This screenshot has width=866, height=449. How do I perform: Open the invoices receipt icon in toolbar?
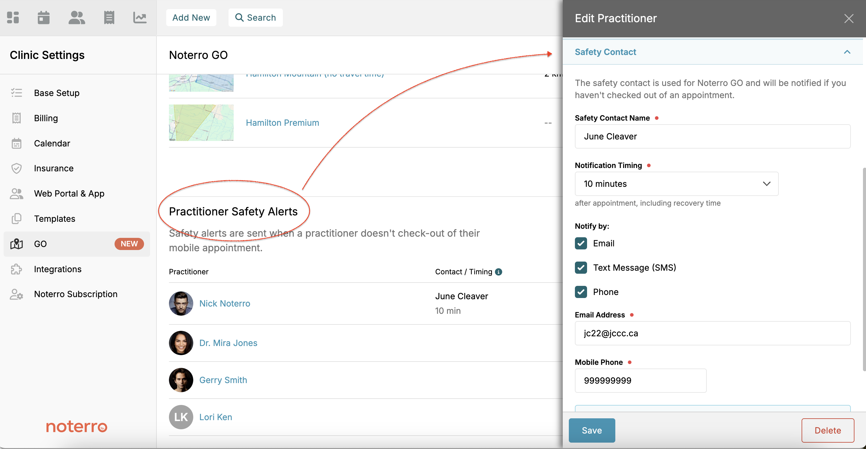click(109, 18)
